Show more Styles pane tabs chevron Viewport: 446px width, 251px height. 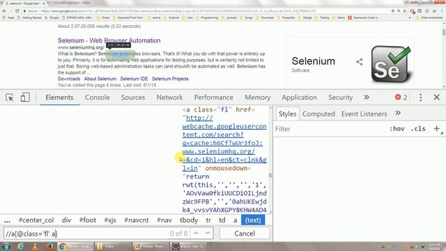point(398,113)
